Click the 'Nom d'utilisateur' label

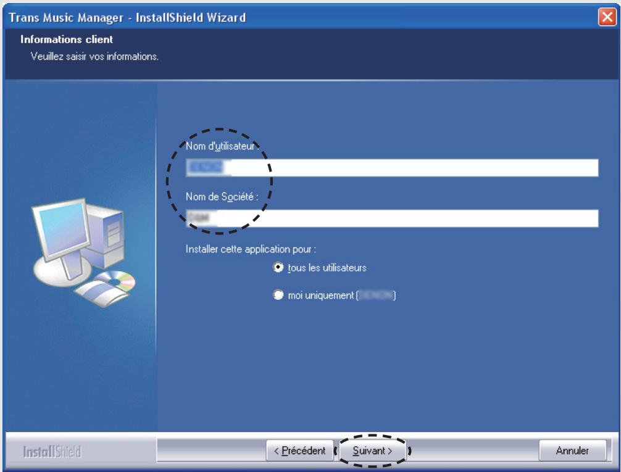click(222, 146)
